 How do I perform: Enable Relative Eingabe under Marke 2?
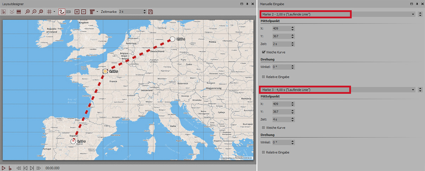click(x=263, y=77)
